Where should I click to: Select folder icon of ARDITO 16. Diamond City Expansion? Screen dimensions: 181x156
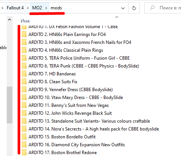[24, 145]
